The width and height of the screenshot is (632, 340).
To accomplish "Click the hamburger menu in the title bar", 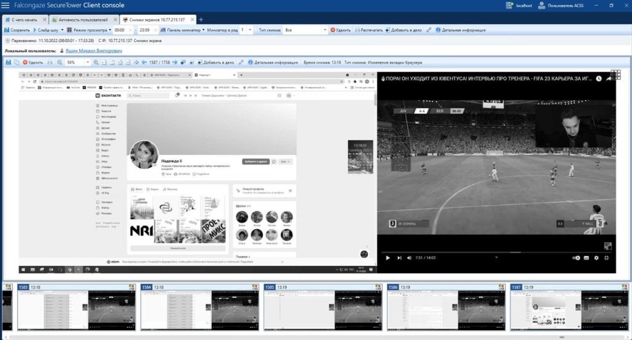I will (x=6, y=6).
